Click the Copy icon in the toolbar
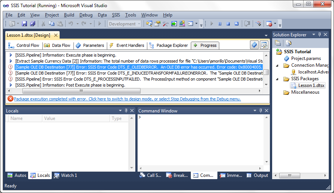 pos(52,24)
